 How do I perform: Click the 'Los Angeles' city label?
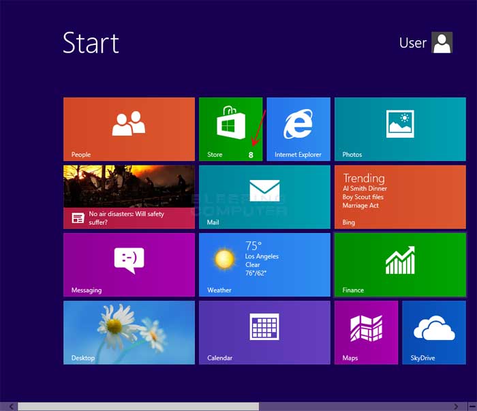(x=262, y=256)
